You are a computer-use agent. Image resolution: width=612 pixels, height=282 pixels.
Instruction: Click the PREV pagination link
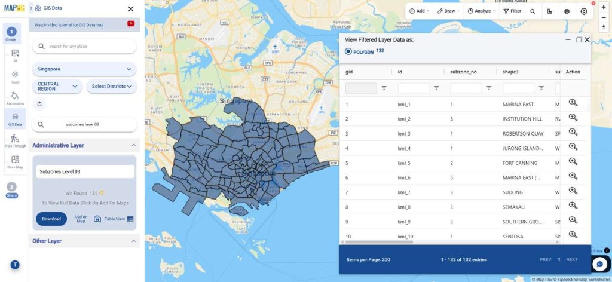pos(545,260)
